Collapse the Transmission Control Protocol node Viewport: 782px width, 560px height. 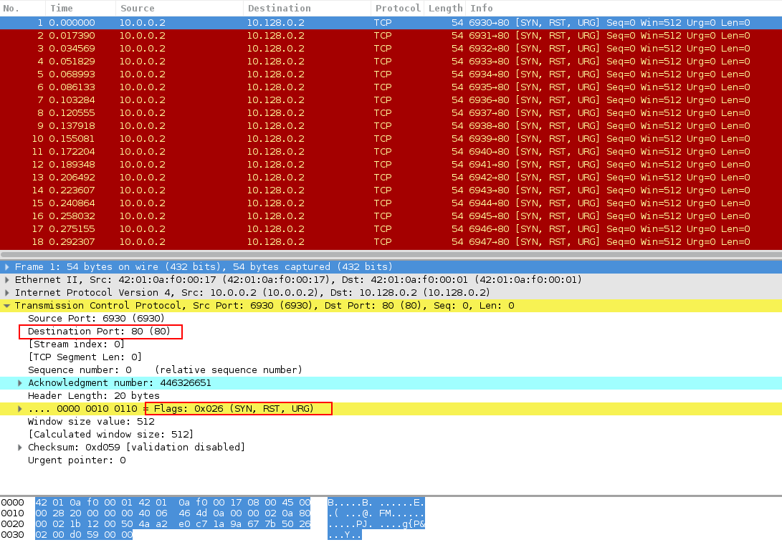[x=7, y=306]
